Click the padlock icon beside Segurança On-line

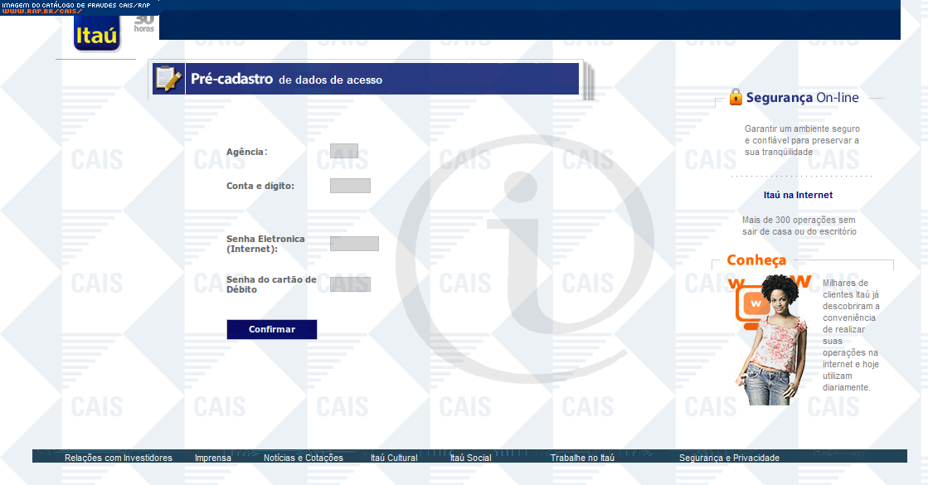pyautogui.click(x=736, y=97)
